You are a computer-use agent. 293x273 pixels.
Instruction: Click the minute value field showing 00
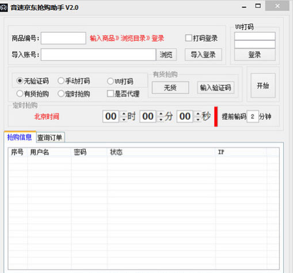point(148,116)
